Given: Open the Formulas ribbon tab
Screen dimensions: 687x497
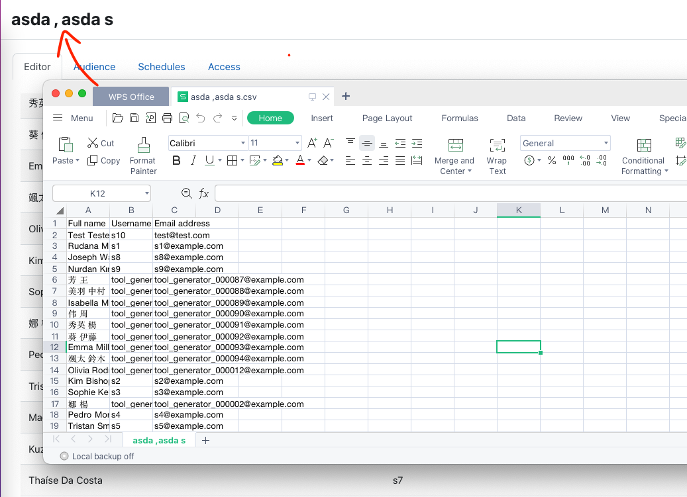Looking at the screenshot, I should (x=460, y=118).
